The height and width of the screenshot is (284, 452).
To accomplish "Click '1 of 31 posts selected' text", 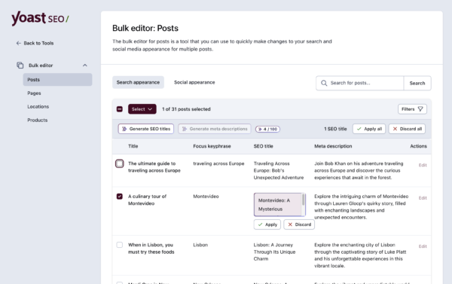I will [186, 109].
